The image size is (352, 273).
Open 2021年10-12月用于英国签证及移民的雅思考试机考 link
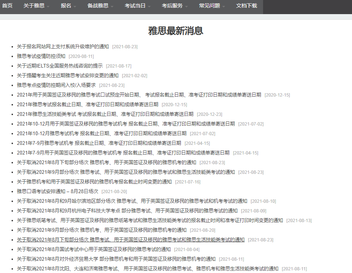(126, 124)
